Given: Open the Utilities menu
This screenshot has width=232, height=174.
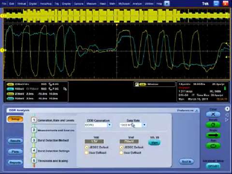Looking at the screenshot, I should [149, 3].
